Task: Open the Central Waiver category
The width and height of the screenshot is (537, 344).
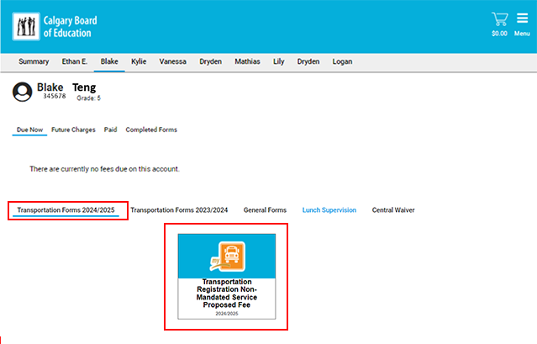Action: [x=393, y=210]
